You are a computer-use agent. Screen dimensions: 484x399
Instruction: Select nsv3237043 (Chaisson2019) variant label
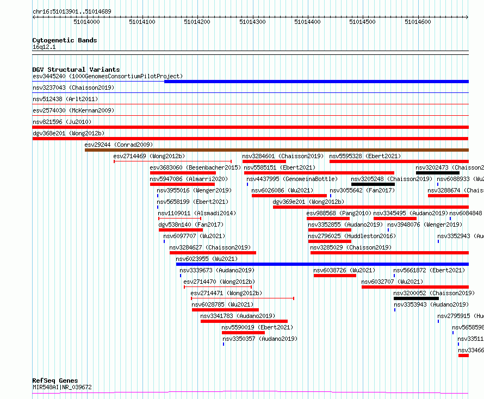[73, 88]
